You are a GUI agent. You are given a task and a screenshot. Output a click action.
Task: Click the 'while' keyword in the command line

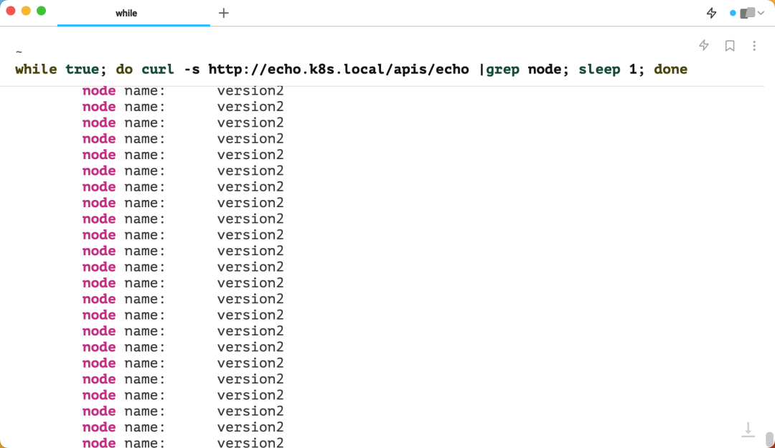36,69
